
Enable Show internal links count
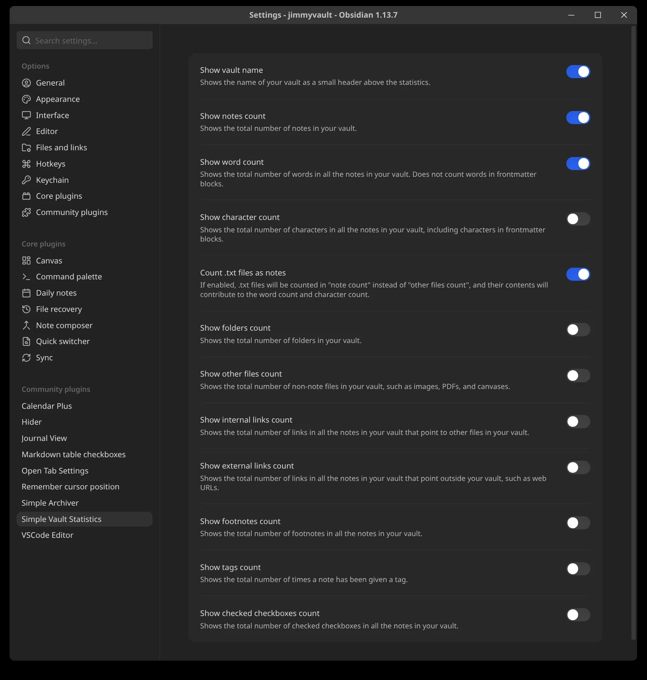578,422
